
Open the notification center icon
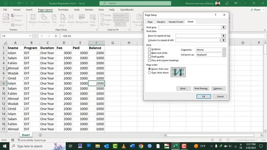(x=261, y=146)
